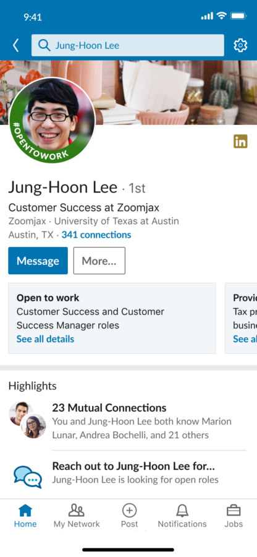
Task: View Jung-Hoon Lee's profile photo
Action: [x=52, y=121]
